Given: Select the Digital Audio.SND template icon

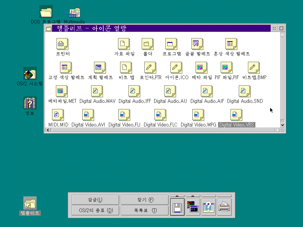Looking at the screenshot, I should [245, 91].
